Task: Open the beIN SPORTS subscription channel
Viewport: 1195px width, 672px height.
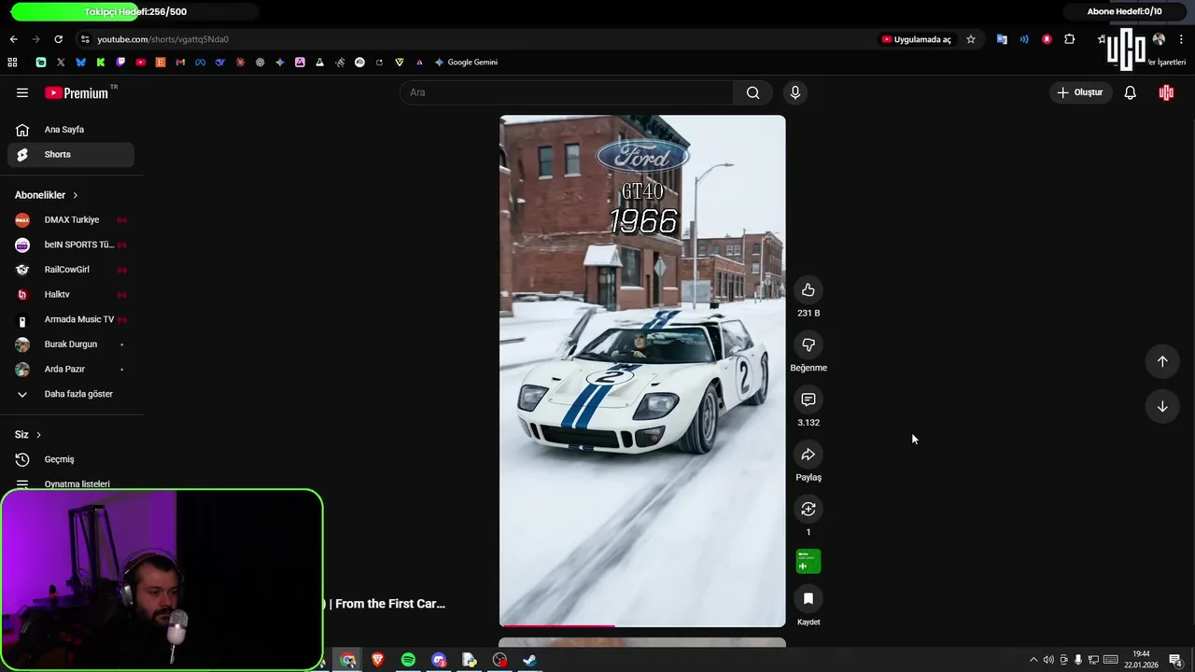Action: click(71, 245)
